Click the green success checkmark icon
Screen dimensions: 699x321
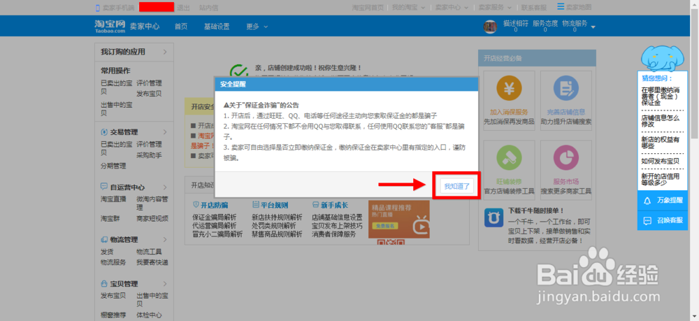click(x=239, y=71)
